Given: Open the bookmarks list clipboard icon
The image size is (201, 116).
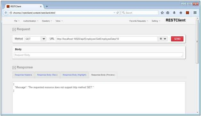Looking at the screenshot, I should 168,13.
